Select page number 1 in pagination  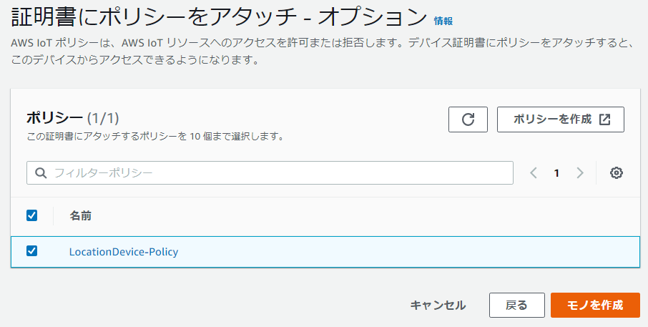pos(556,172)
